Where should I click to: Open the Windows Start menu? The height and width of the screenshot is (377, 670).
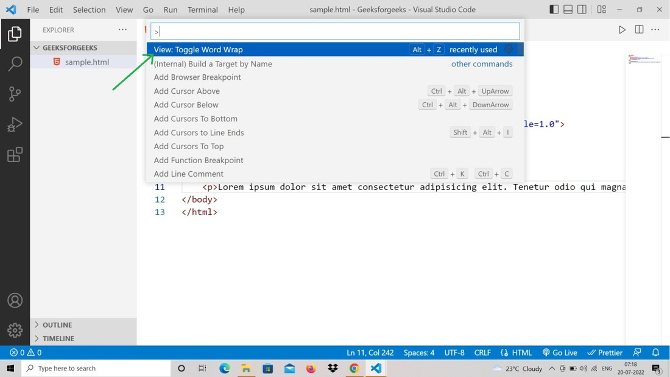[x=10, y=368]
